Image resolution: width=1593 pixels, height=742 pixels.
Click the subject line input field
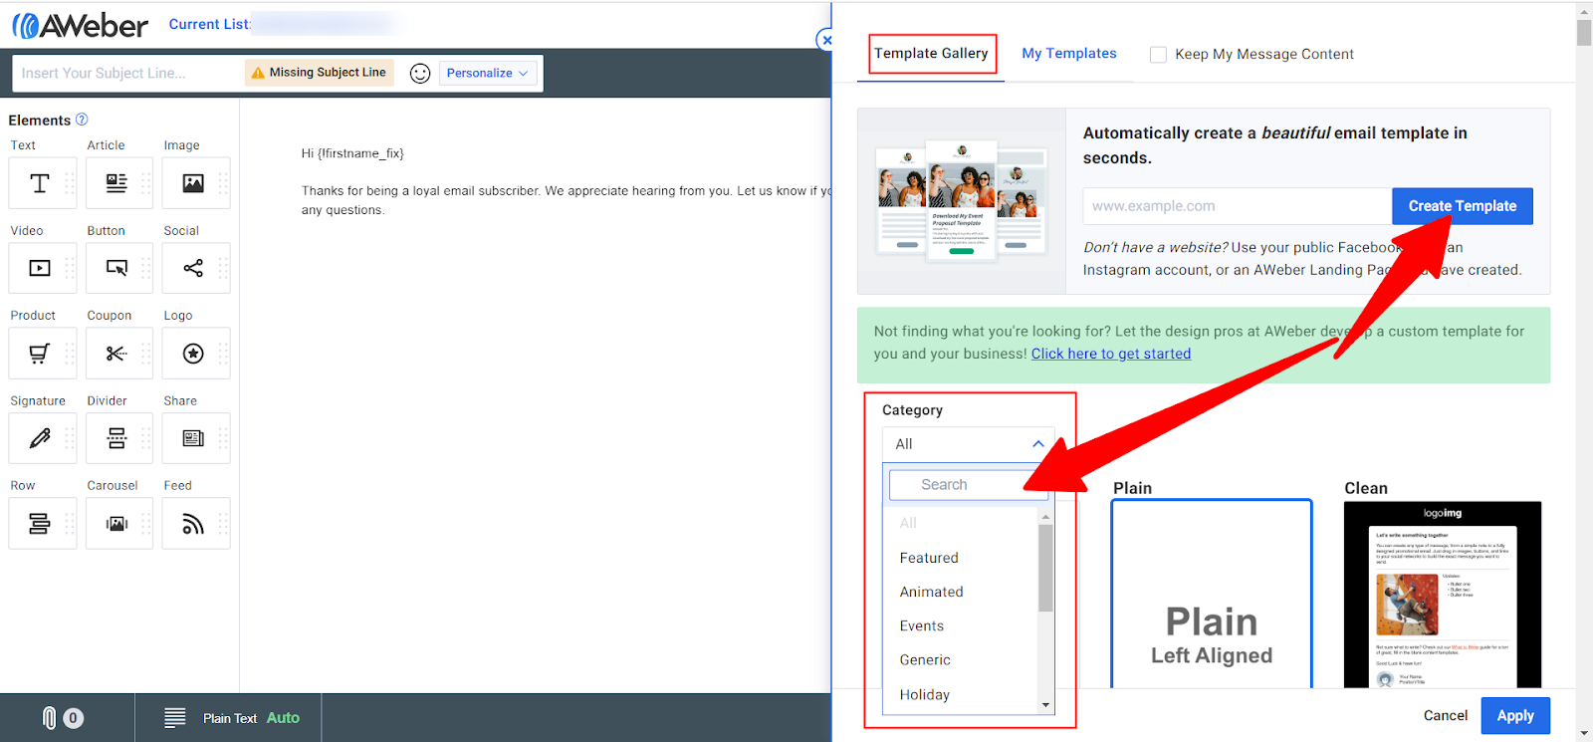pos(127,73)
